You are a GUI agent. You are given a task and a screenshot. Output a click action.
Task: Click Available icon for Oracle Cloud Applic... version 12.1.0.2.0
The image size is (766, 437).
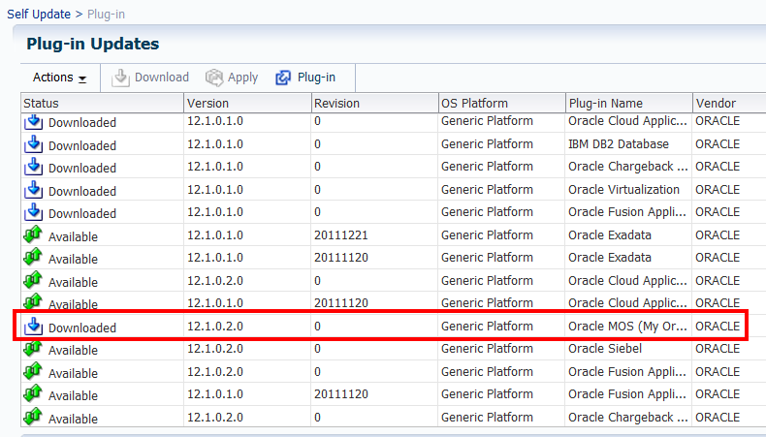tap(33, 281)
